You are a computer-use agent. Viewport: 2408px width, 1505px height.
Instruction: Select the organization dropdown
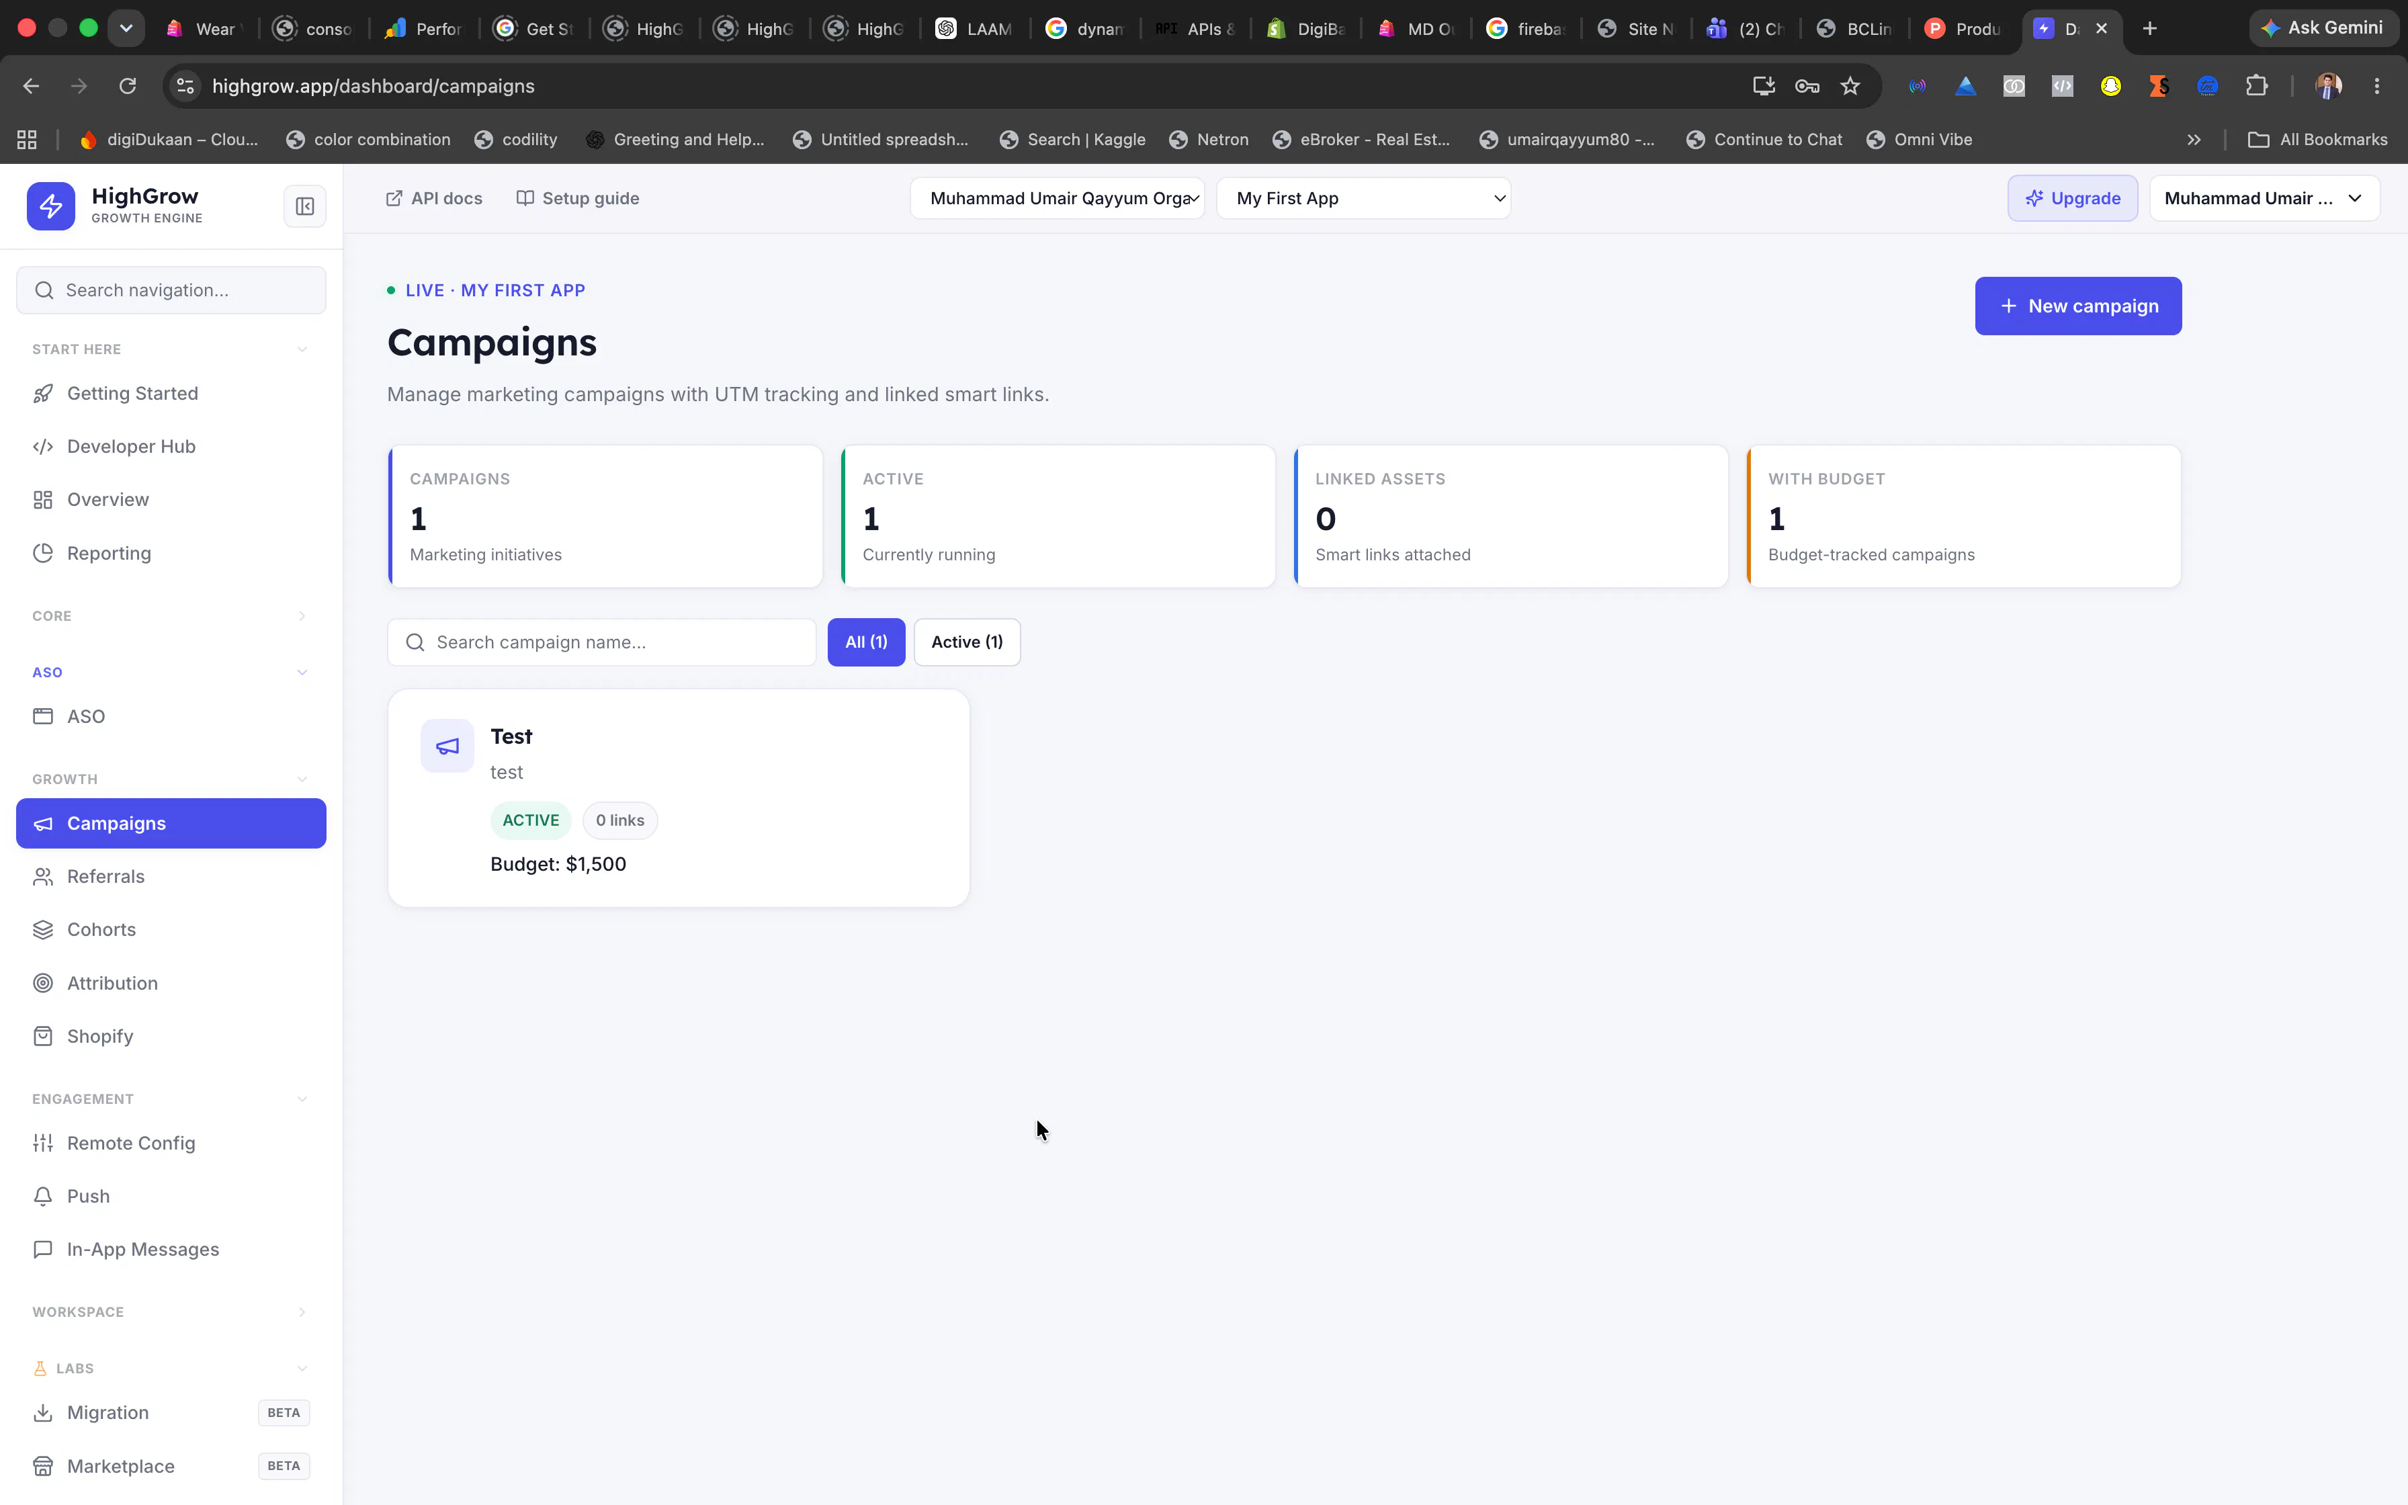[x=1057, y=198]
